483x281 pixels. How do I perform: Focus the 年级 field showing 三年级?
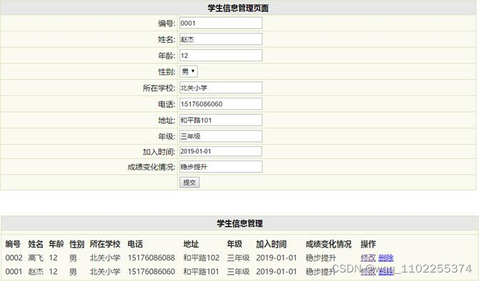(221, 136)
